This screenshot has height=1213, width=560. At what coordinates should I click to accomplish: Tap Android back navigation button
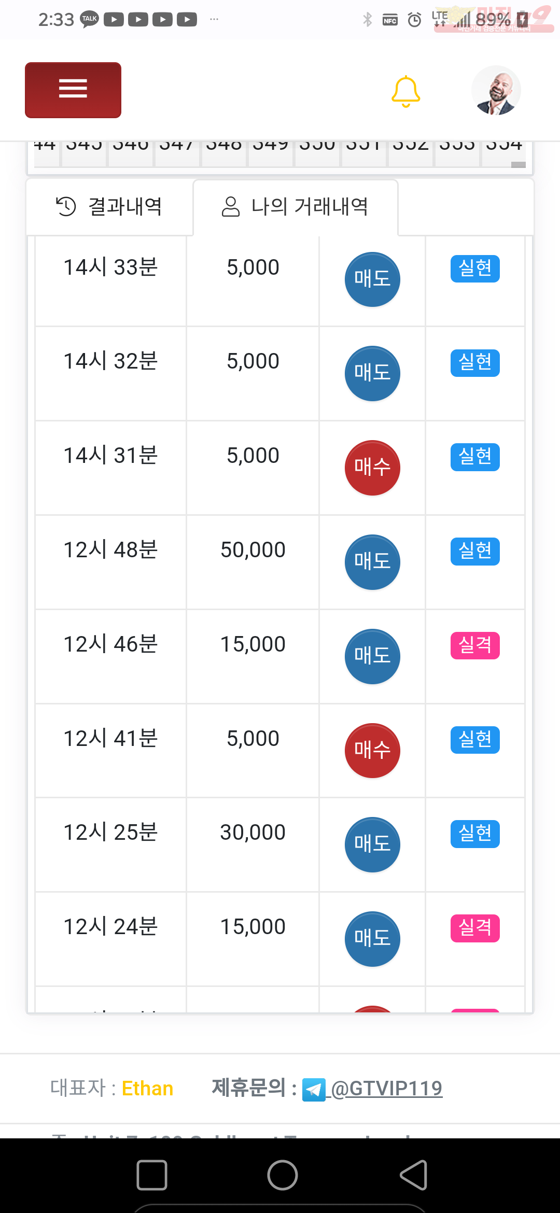(414, 1175)
